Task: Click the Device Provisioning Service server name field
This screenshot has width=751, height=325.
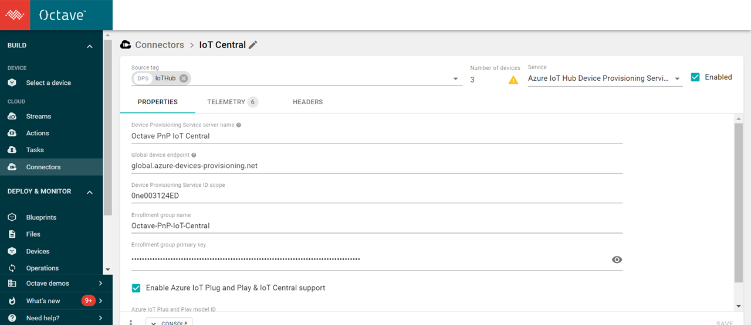Action: pyautogui.click(x=377, y=136)
